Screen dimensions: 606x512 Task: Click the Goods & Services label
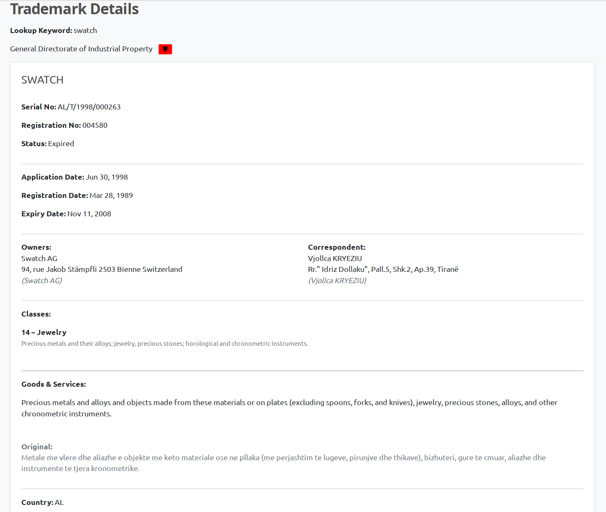click(x=53, y=384)
